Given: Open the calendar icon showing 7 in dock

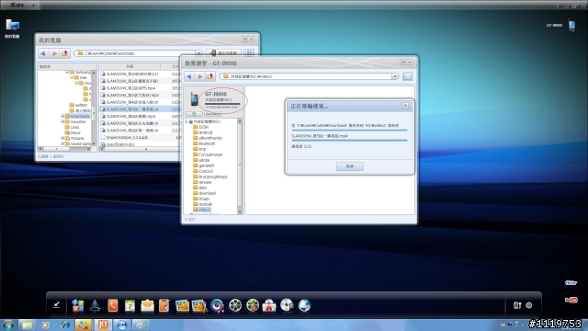Looking at the screenshot, I should (x=130, y=305).
